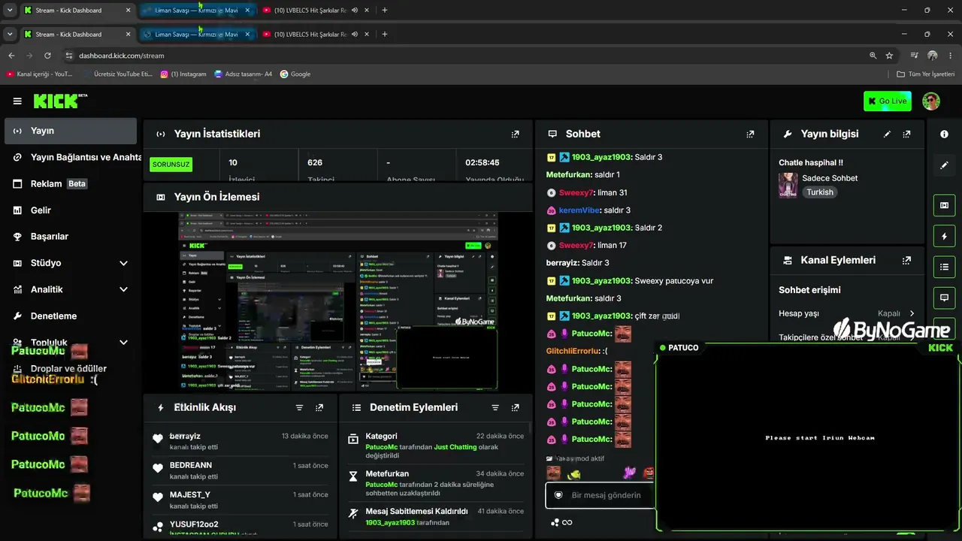Toggle the stream preview widget in right rail
962x541 pixels.
pos(944,205)
